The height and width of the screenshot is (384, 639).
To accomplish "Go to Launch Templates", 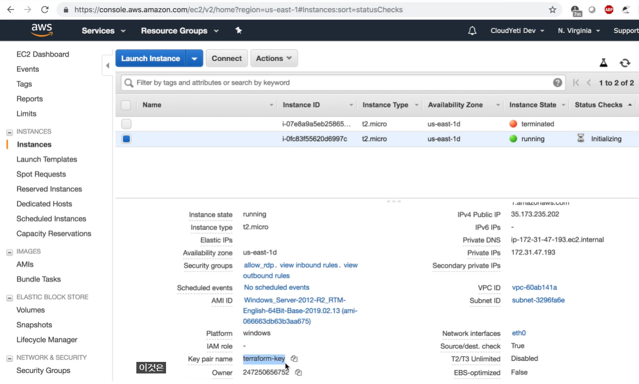I will pos(47,159).
